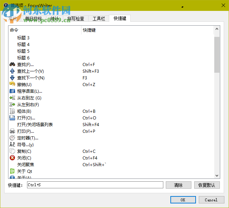Viewport: 229px width, 208px height.
Task: Open the 统计 tab
Action: click(55, 19)
